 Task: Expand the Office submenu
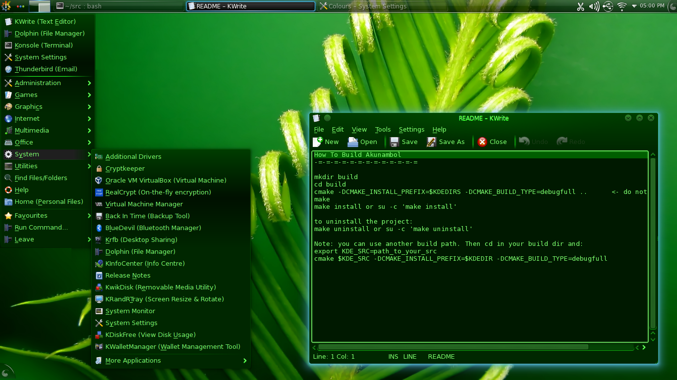48,142
